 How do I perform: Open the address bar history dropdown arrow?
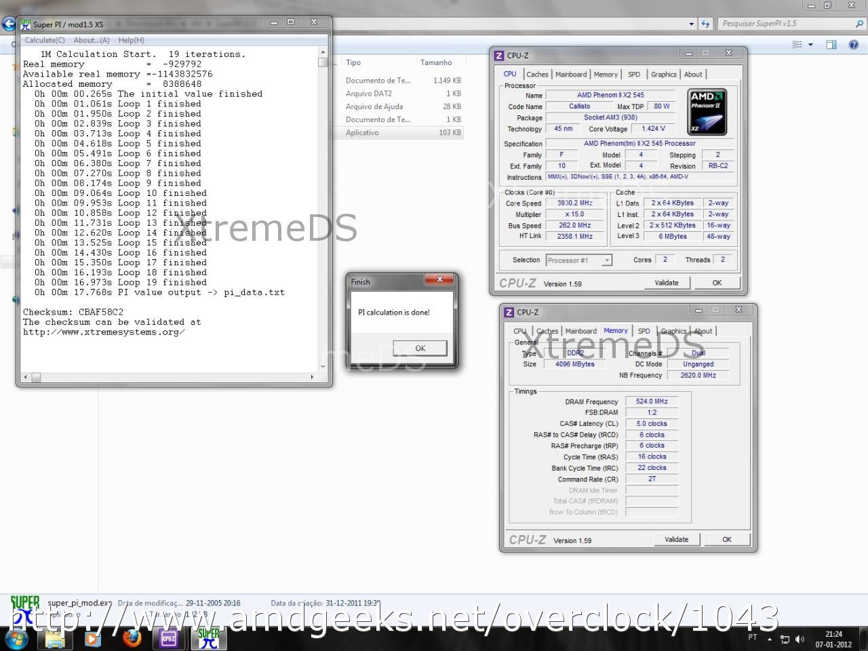pos(692,24)
